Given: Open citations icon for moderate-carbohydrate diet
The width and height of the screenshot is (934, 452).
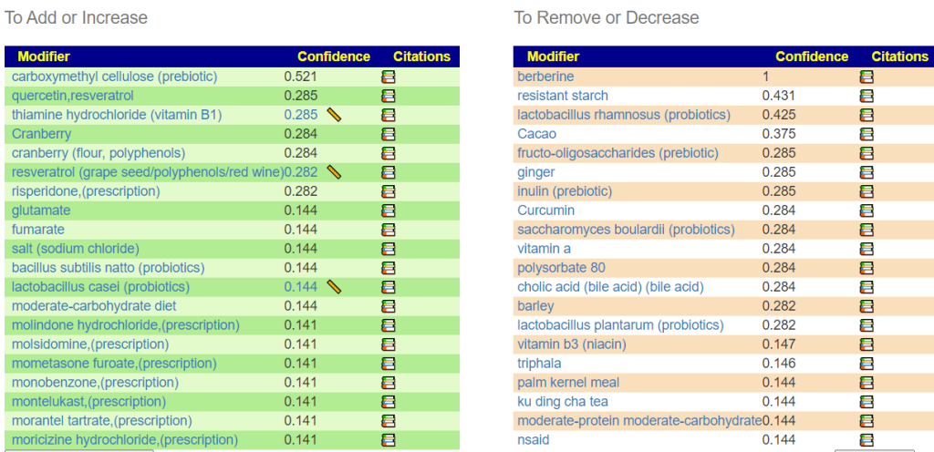Looking at the screenshot, I should [389, 306].
